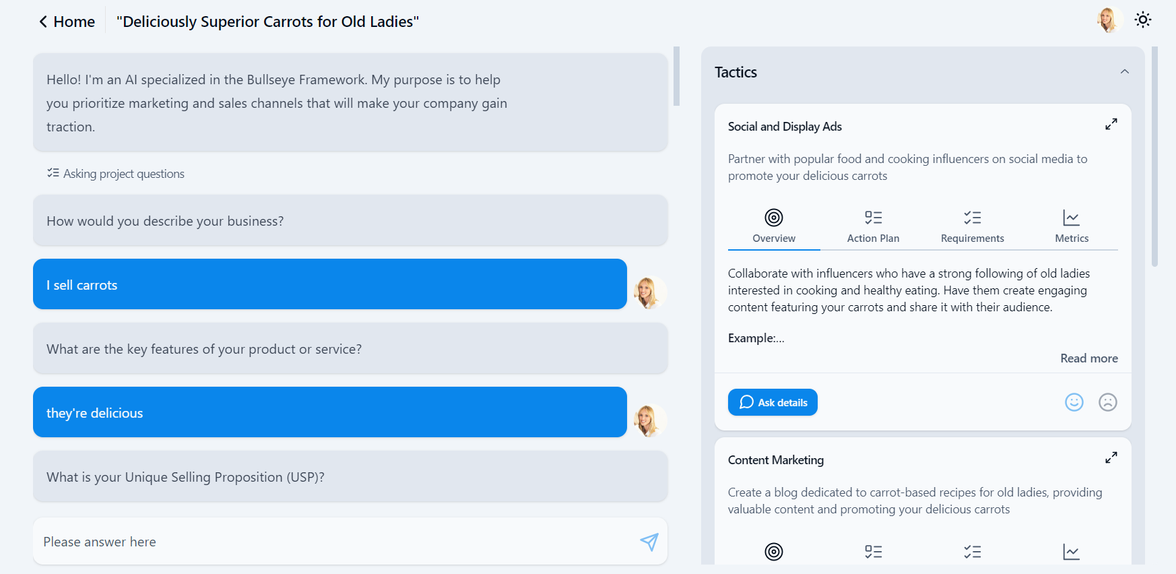
Task: Click the send message paper-plane icon
Action: pyautogui.click(x=649, y=542)
